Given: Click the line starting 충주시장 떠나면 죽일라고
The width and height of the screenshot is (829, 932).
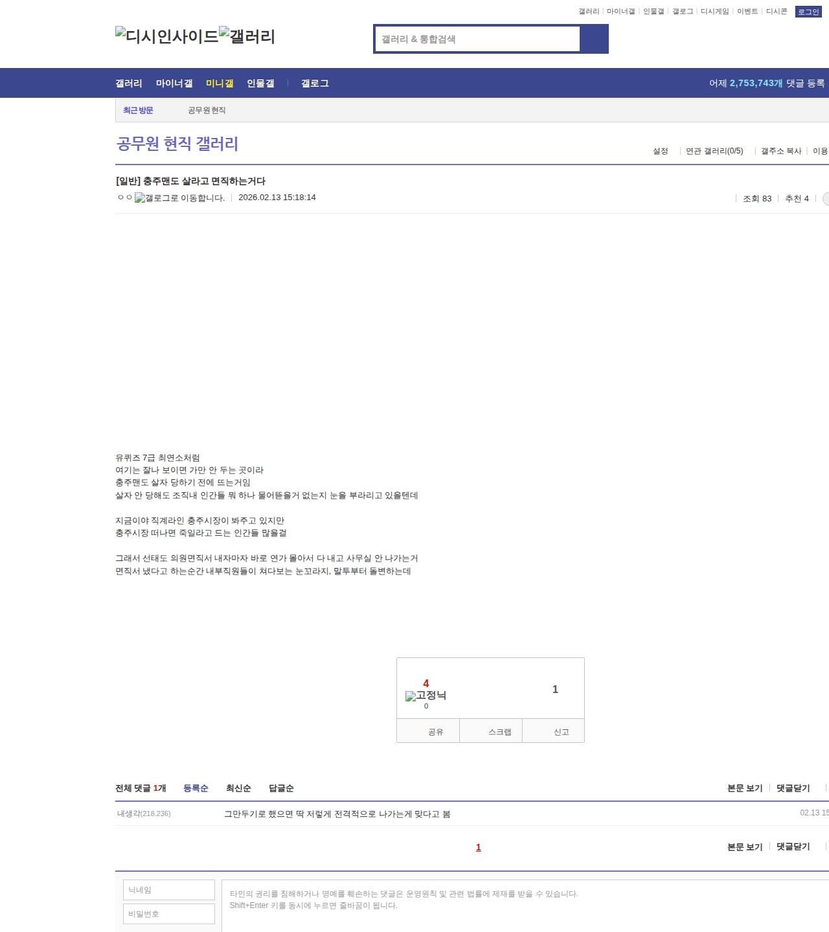Looking at the screenshot, I should pos(201,533).
